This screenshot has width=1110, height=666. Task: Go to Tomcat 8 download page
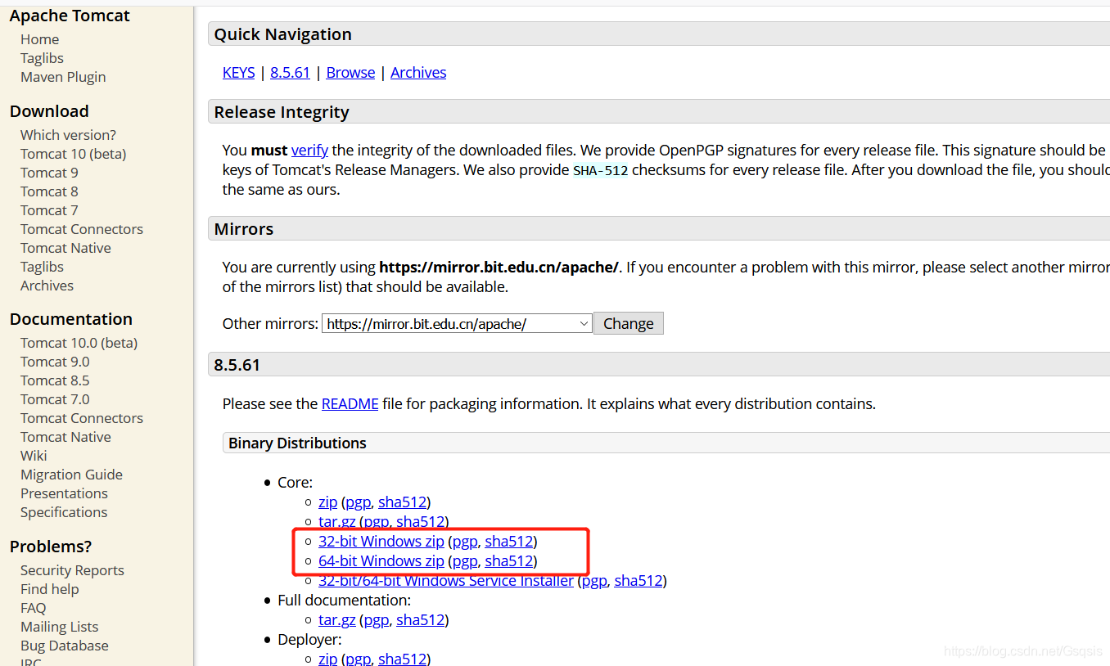pos(49,191)
